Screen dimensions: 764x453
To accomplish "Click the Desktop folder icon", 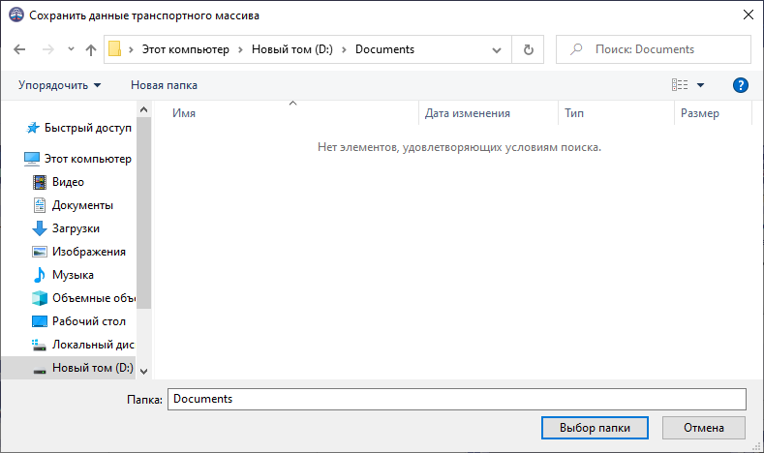I will [40, 321].
